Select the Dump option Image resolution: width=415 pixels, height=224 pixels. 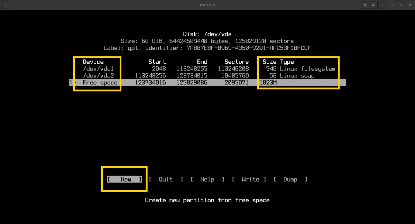click(x=290, y=179)
